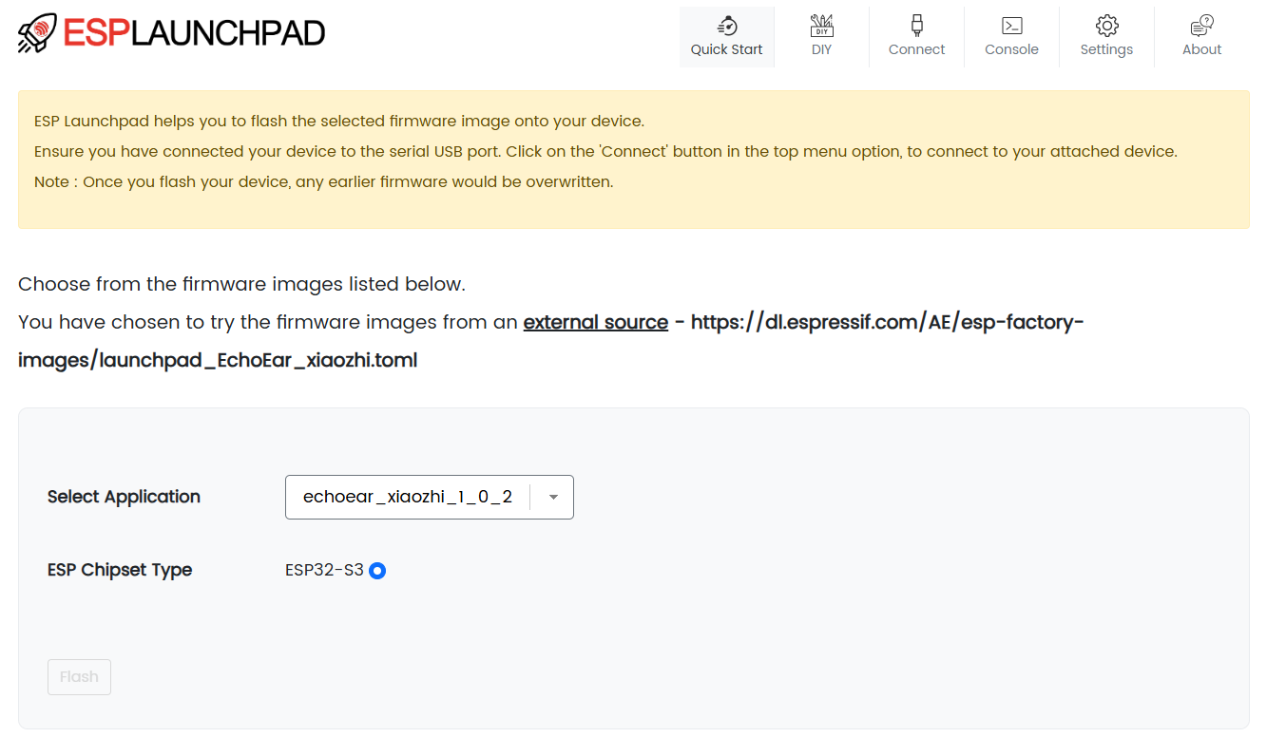Click the About info icon
This screenshot has height=737, width=1286.
click(x=1200, y=26)
